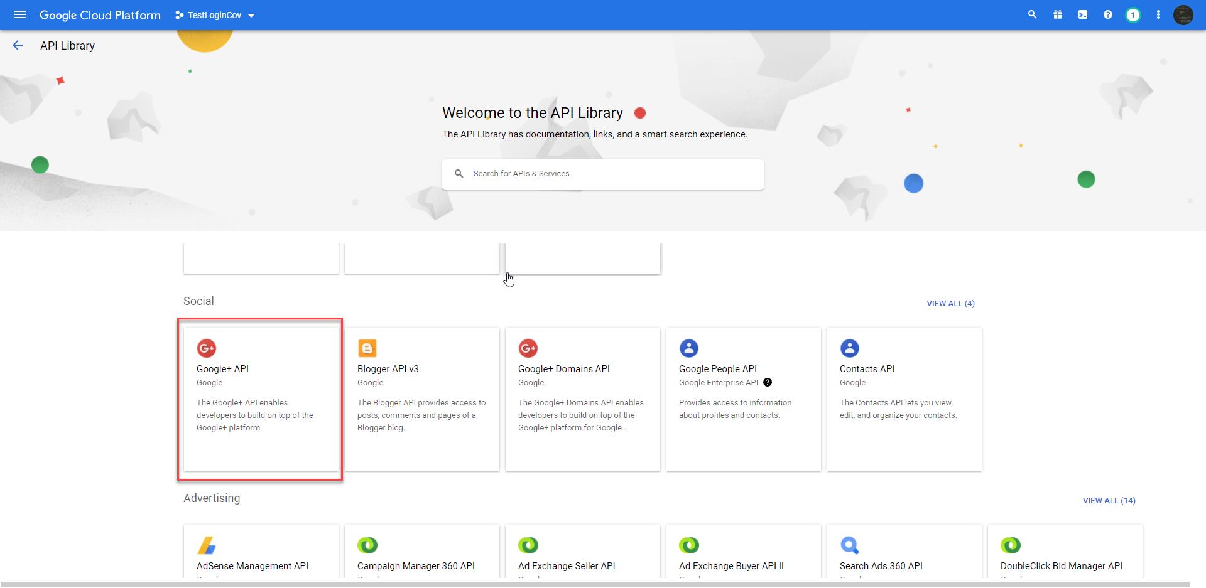The height and width of the screenshot is (588, 1206).
Task: Open the hamburger navigation menu
Action: [x=20, y=14]
